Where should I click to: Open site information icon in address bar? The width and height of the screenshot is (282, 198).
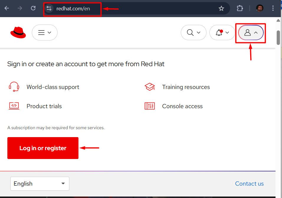(x=49, y=9)
